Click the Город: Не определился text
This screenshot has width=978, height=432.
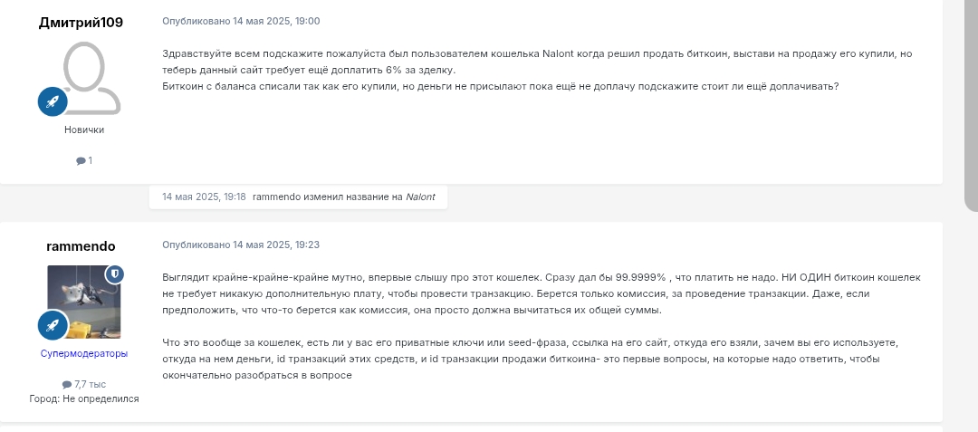[84, 399]
